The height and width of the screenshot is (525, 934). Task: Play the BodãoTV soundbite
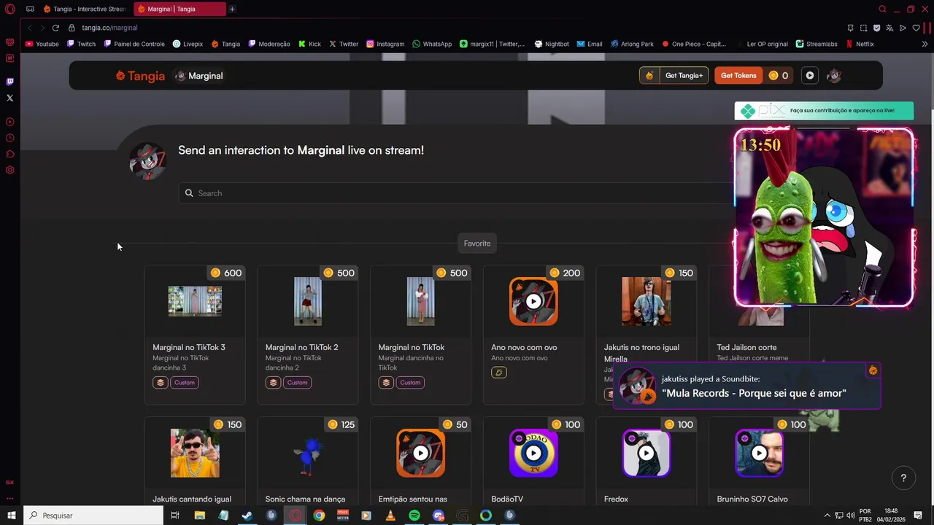coord(533,453)
